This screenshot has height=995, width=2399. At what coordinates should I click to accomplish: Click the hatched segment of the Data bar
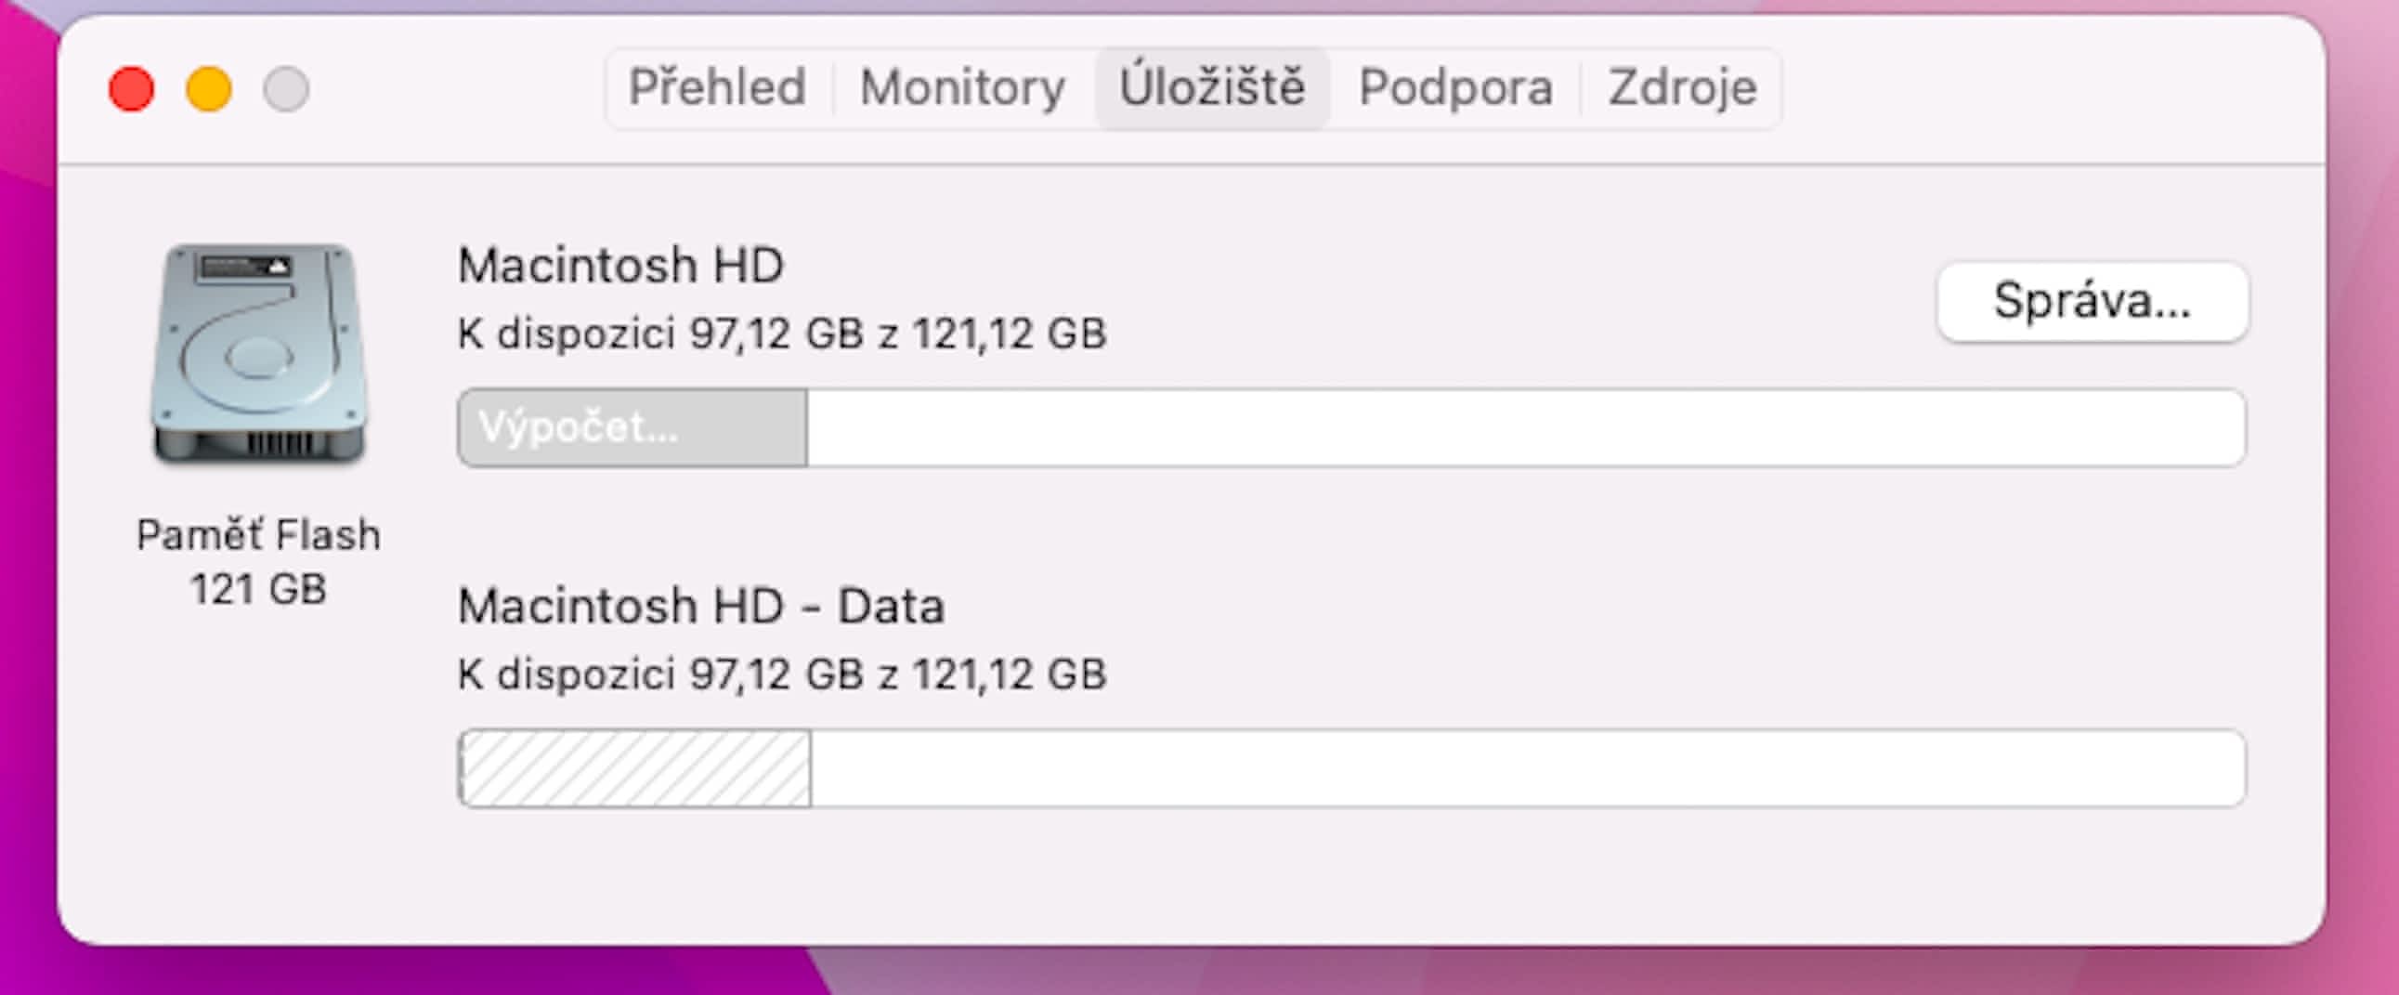click(635, 768)
